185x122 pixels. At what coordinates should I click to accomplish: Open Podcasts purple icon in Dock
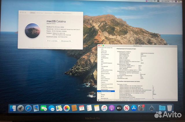112,108
